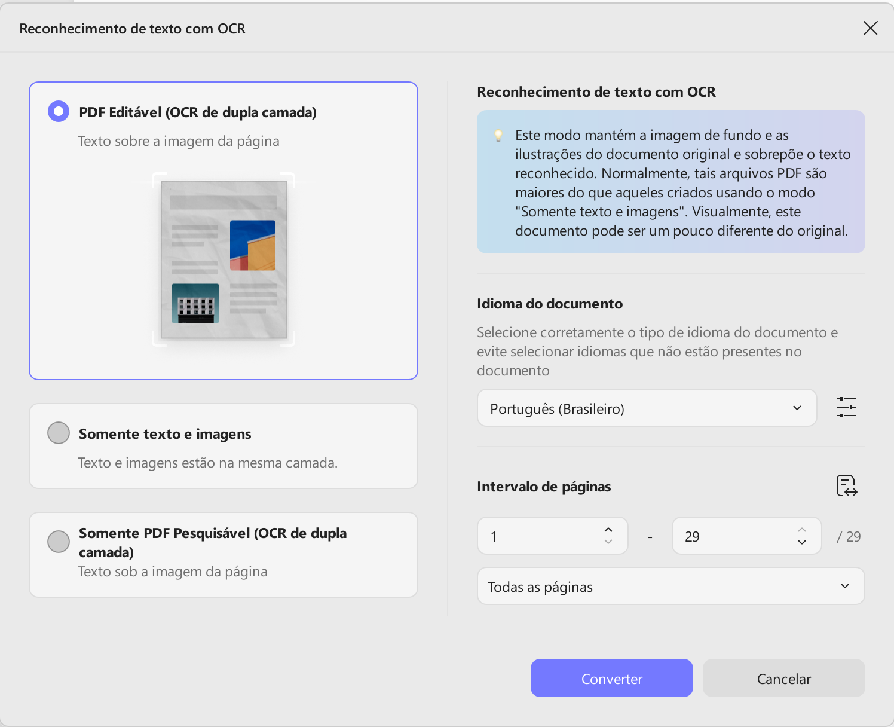Click the '/ 29' total pages label
Viewport: 894px width, 727px height.
click(x=849, y=536)
